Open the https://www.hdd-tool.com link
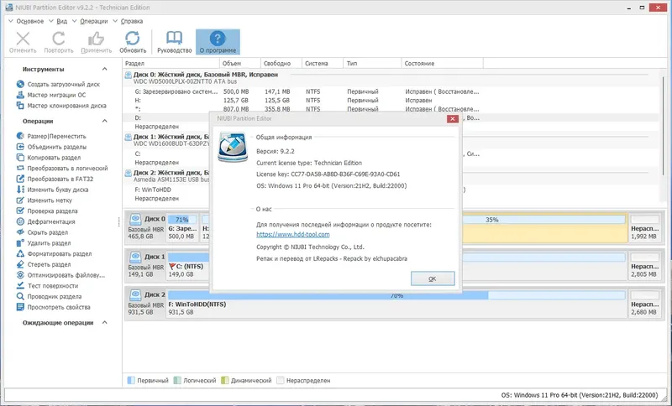This screenshot has height=406, width=672. [x=292, y=234]
